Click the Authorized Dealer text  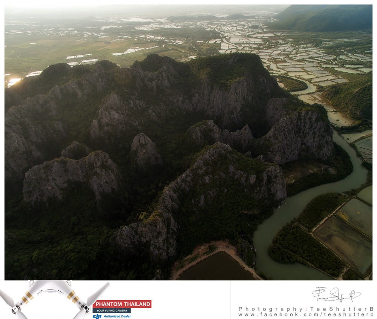117,316
